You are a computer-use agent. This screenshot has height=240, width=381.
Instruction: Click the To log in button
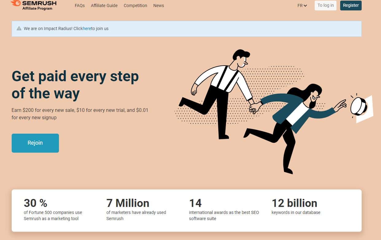point(325,6)
